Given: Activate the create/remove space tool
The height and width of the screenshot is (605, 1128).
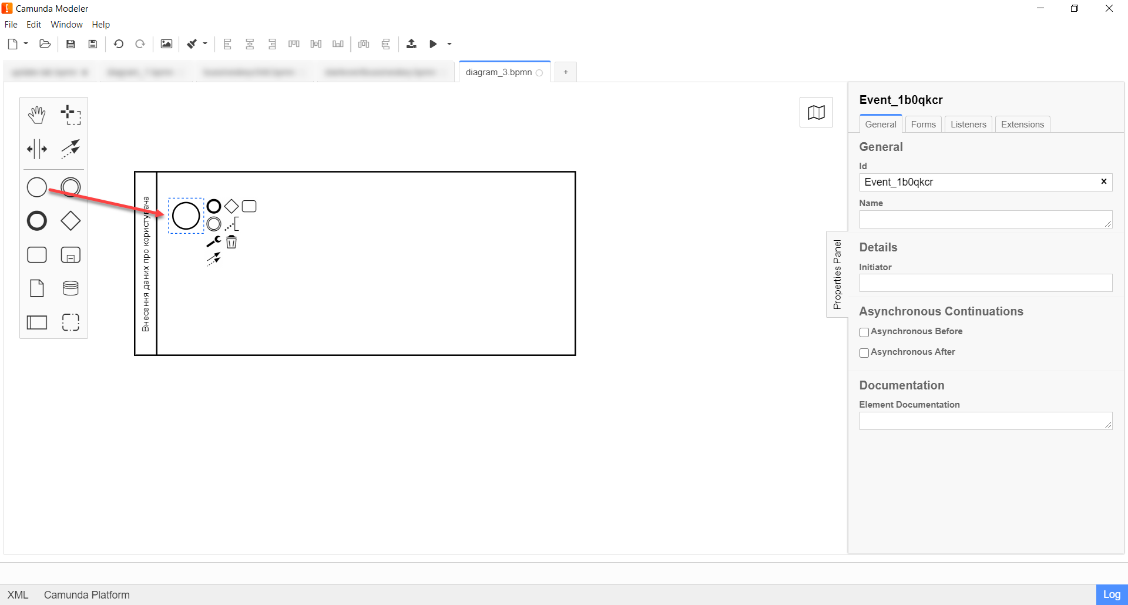Looking at the screenshot, I should point(37,149).
